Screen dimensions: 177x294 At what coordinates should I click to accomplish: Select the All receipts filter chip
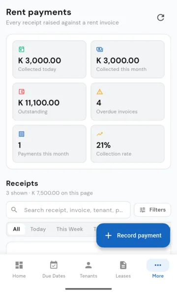click(16, 229)
